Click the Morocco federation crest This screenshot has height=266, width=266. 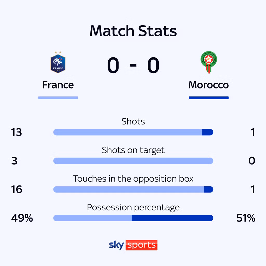pyautogui.click(x=209, y=62)
